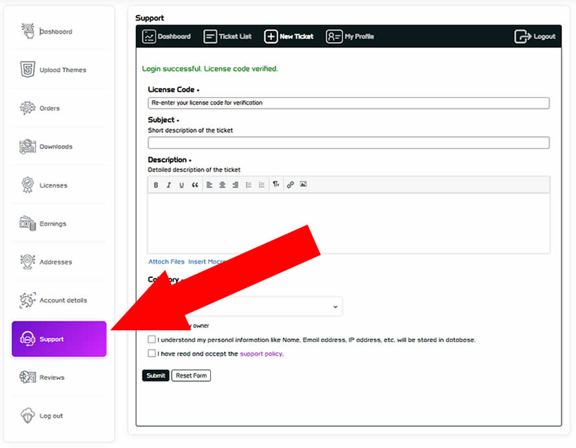
Task: Click the Attach Files link
Action: (x=166, y=262)
